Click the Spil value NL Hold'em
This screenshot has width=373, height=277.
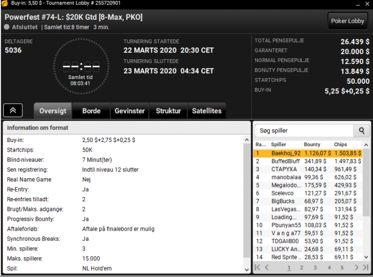click(x=97, y=268)
